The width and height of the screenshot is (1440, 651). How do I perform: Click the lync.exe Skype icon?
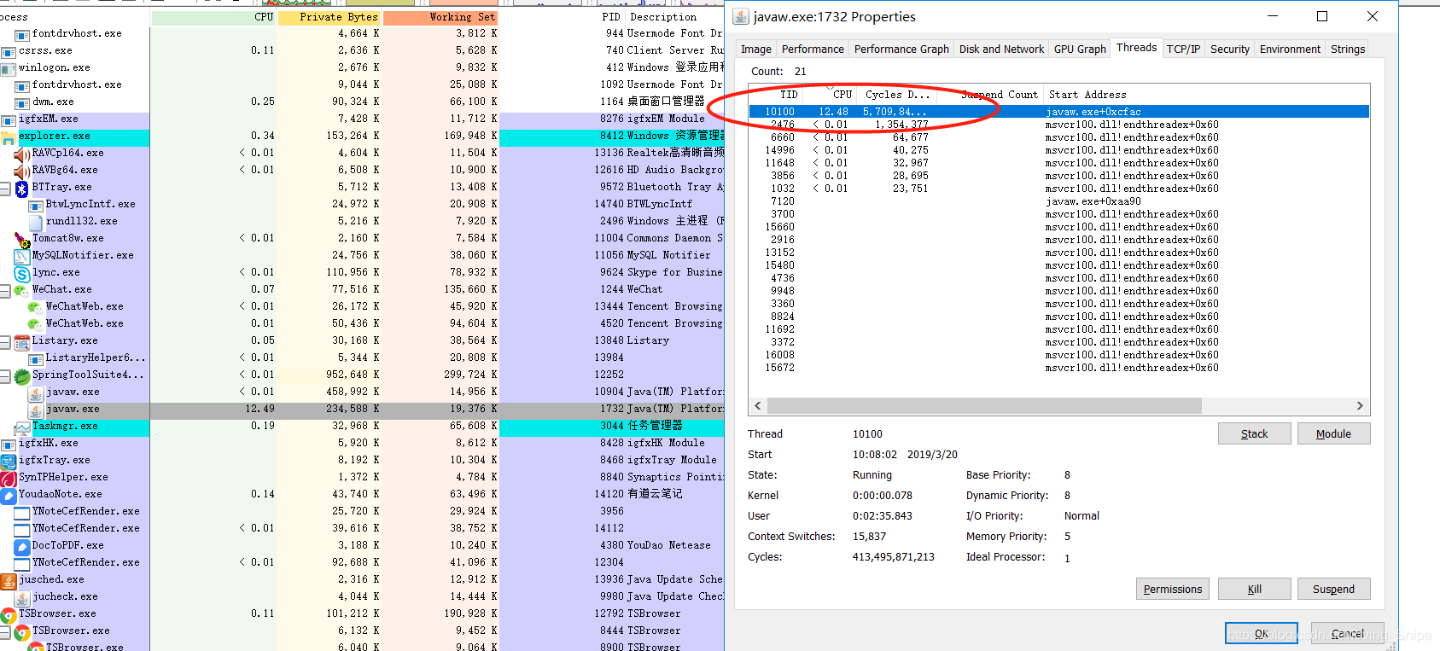pyautogui.click(x=22, y=273)
